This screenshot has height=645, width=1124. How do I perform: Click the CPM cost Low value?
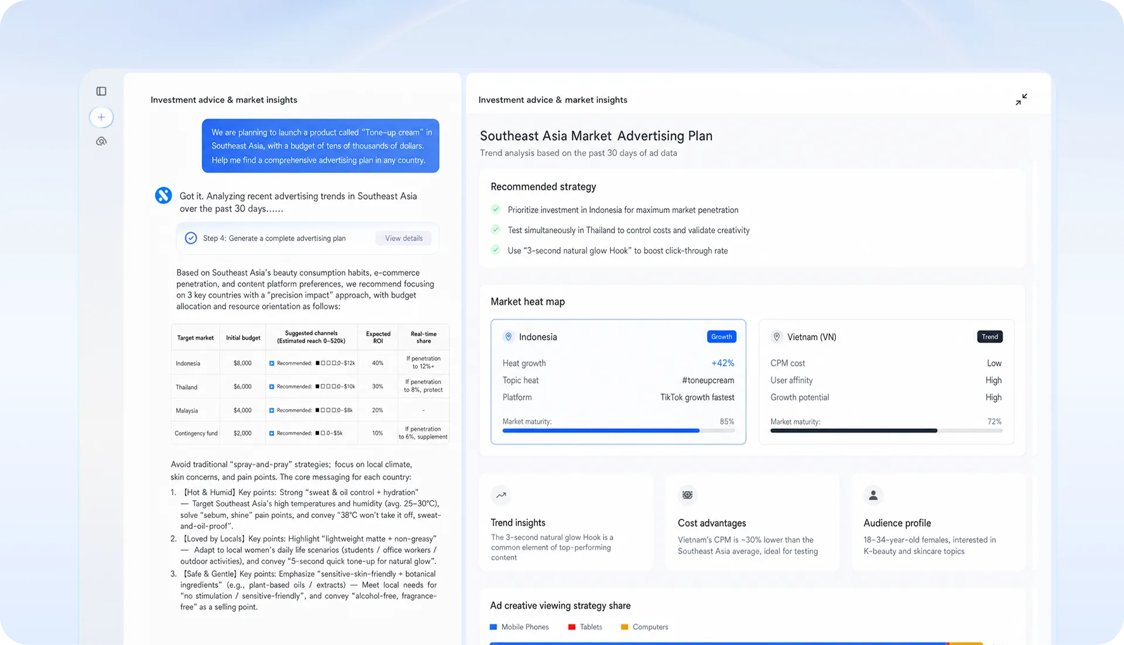click(994, 363)
